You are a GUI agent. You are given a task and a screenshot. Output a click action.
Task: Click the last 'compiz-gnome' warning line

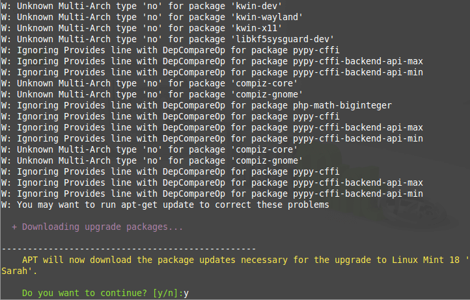[x=152, y=160]
